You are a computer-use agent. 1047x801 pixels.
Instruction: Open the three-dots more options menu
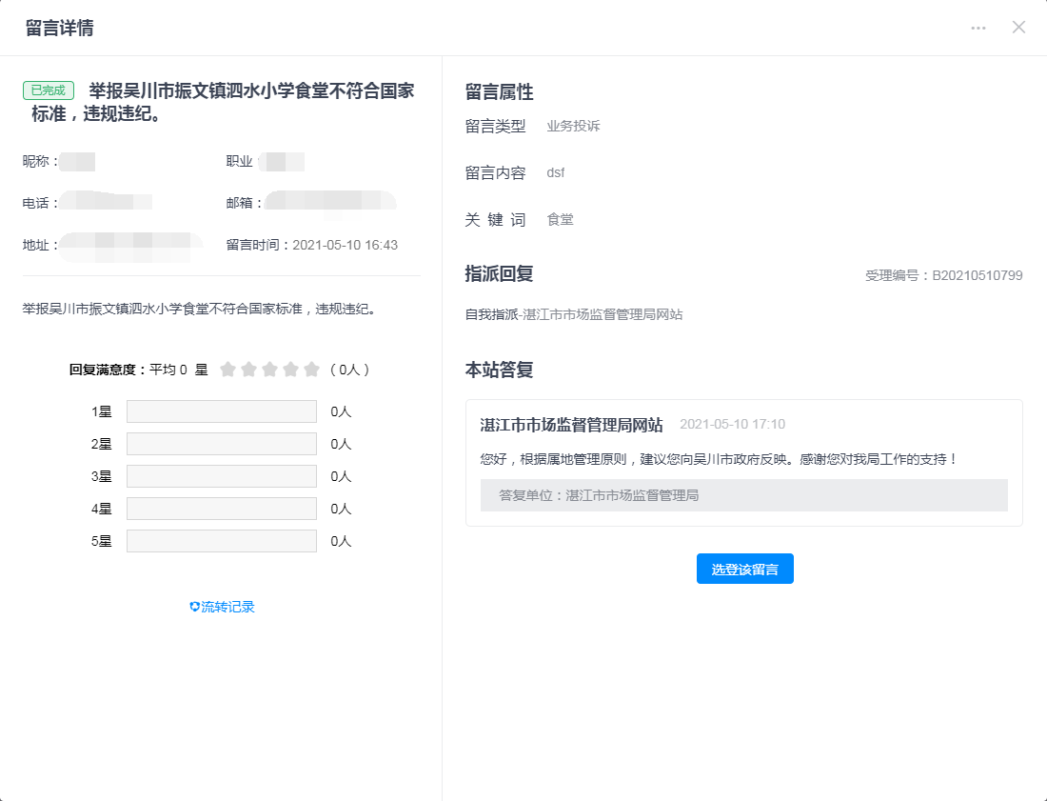(x=978, y=28)
